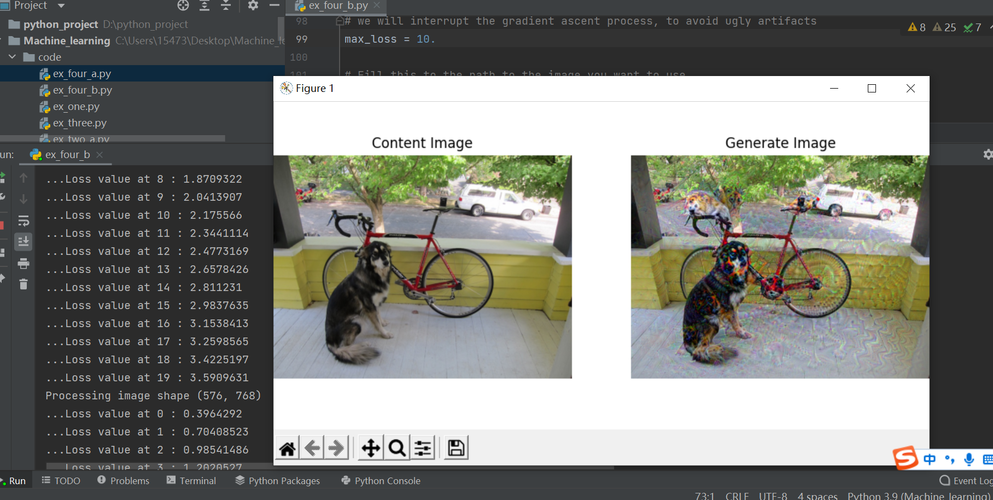The width and height of the screenshot is (993, 500).
Task: Click the Content Image plot
Action: coord(423,267)
